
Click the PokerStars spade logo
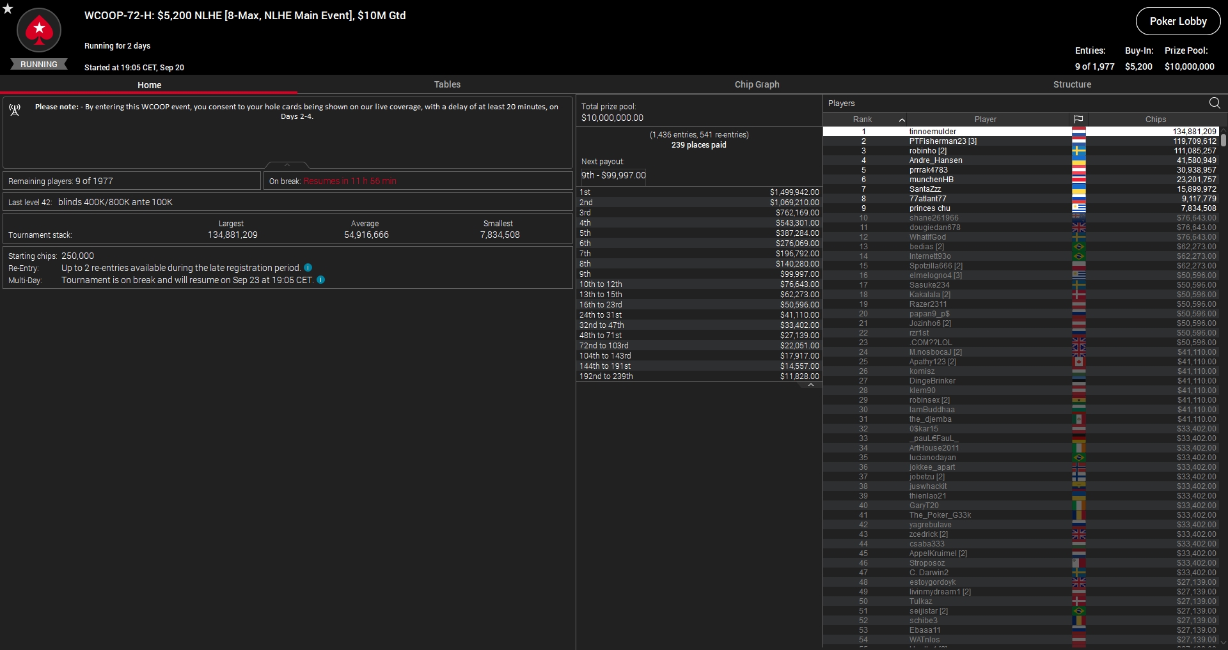39,30
